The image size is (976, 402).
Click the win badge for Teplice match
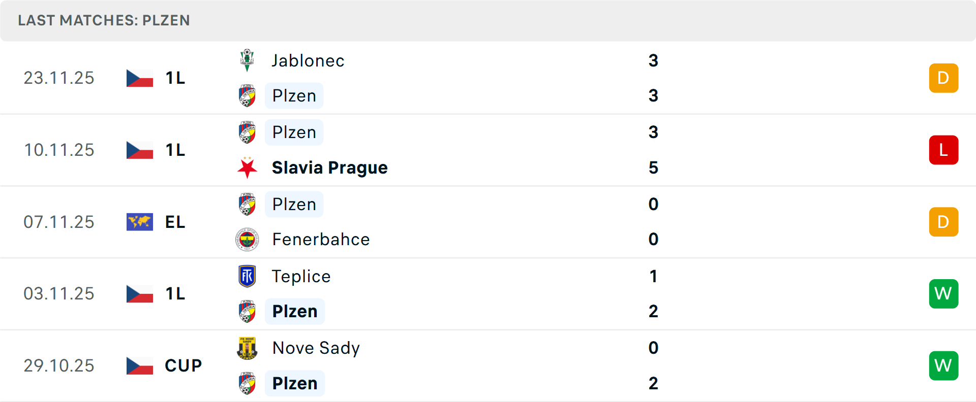click(943, 293)
